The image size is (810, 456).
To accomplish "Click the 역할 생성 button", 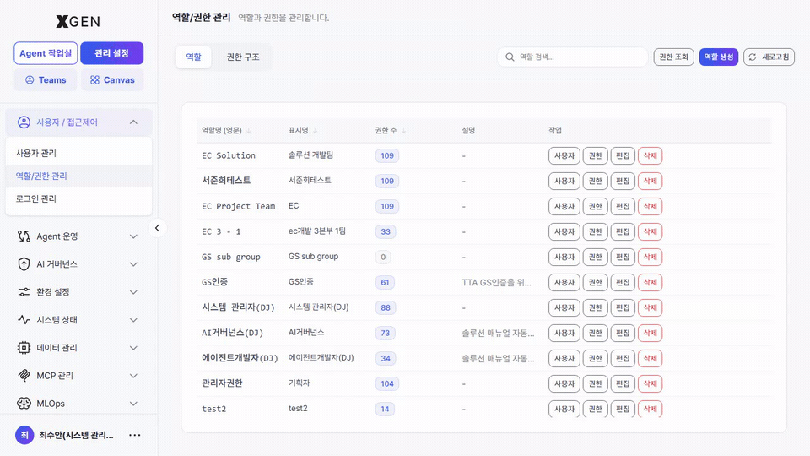I will pos(719,57).
